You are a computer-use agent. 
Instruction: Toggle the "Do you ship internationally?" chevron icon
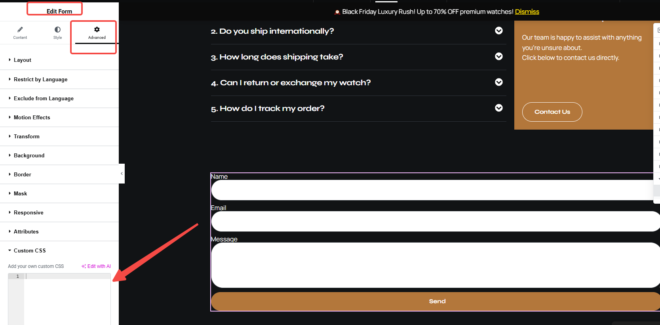(x=499, y=31)
